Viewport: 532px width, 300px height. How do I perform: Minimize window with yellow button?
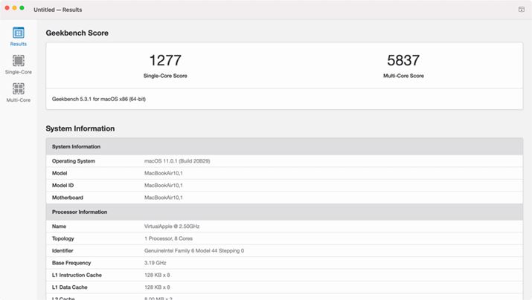(x=15, y=7)
